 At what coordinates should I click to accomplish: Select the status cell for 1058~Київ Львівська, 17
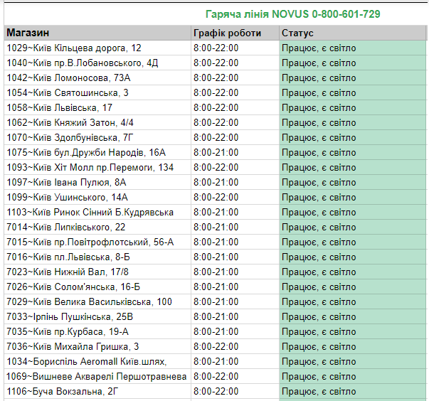tap(352, 108)
